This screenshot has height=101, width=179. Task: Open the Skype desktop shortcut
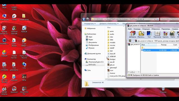pos(4,6)
